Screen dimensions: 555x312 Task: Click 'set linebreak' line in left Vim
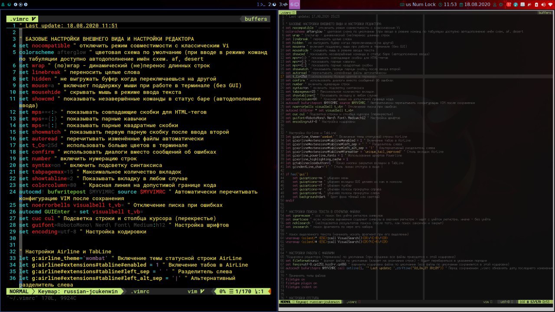(x=79, y=72)
